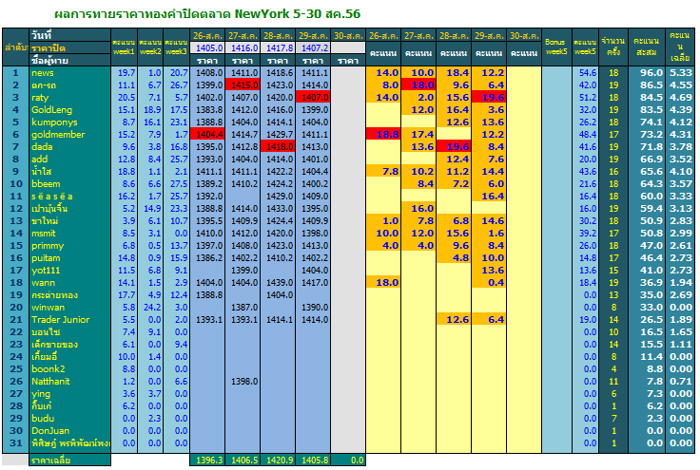This screenshot has height=470, width=700.
Task: Select red score cell 18.8 in goldmember row
Action: coord(383,135)
